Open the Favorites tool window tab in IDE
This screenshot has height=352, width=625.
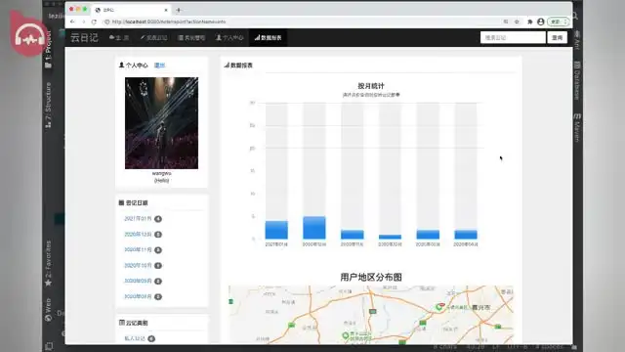click(x=48, y=263)
